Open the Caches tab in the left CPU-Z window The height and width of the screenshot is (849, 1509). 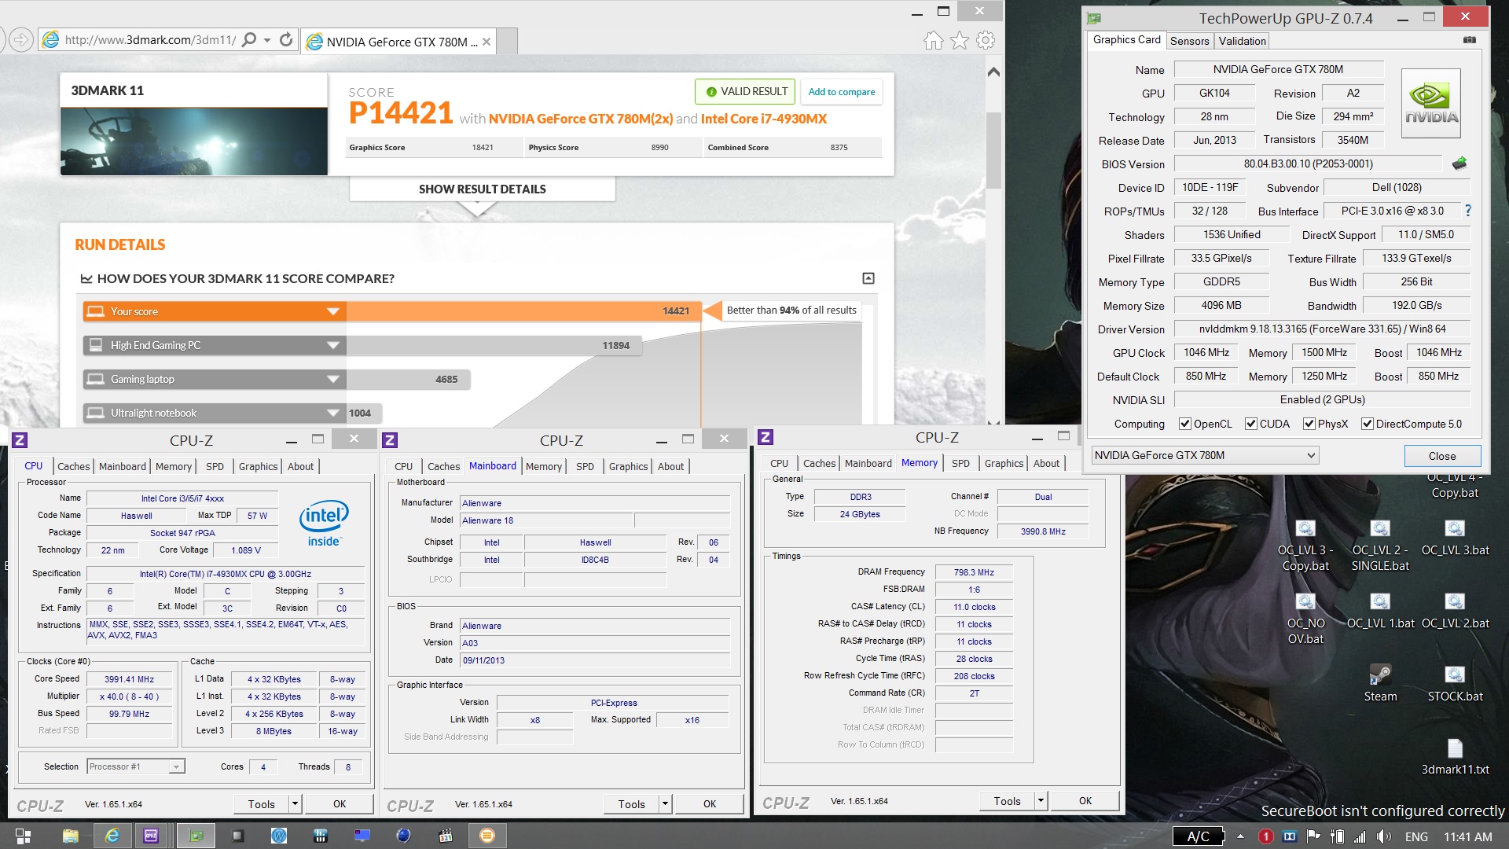(x=74, y=466)
